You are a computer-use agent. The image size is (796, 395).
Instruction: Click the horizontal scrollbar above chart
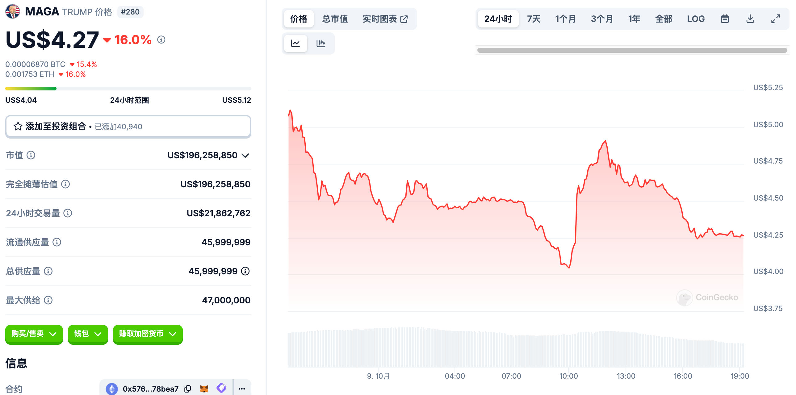[632, 50]
